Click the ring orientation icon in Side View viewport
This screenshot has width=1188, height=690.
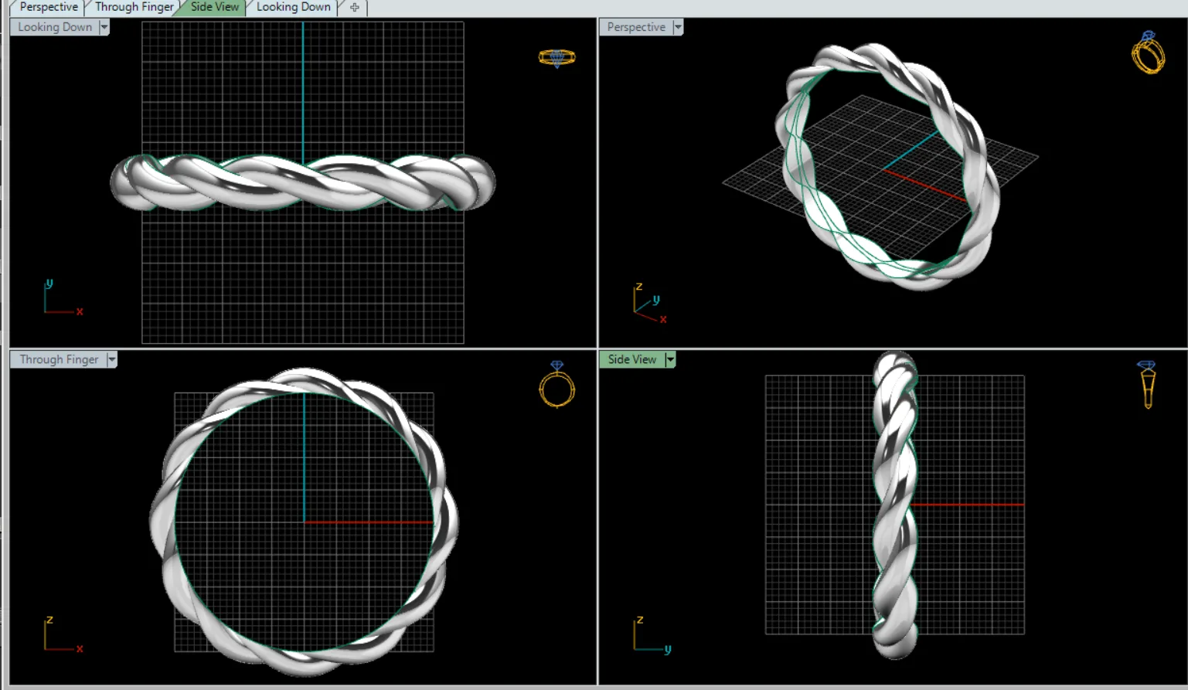click(1147, 384)
